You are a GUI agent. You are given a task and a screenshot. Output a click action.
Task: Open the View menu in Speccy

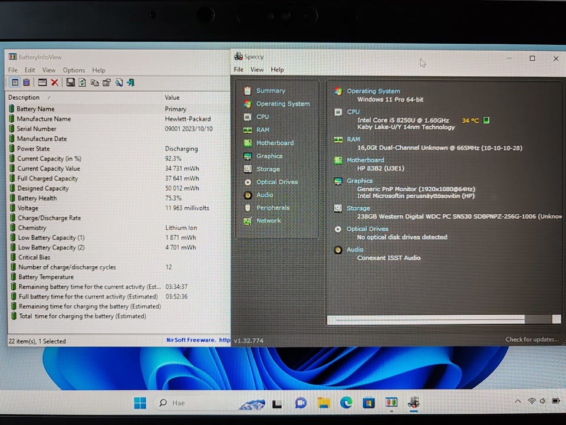pyautogui.click(x=257, y=70)
